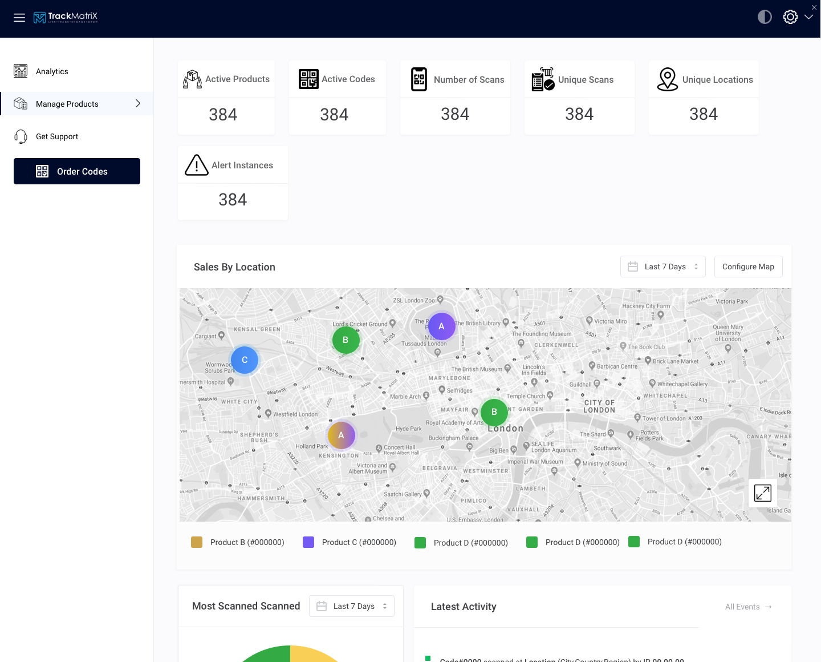The image size is (821, 662).
Task: Click blue marker C on map
Action: tap(245, 360)
